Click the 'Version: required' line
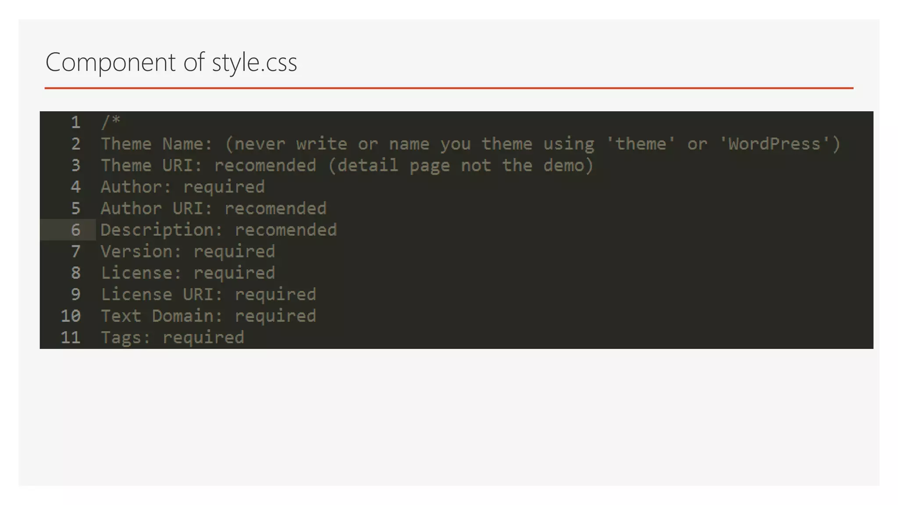The height and width of the screenshot is (505, 898). coord(188,251)
